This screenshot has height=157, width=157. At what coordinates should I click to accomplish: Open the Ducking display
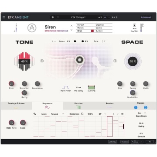(x=92, y=87)
